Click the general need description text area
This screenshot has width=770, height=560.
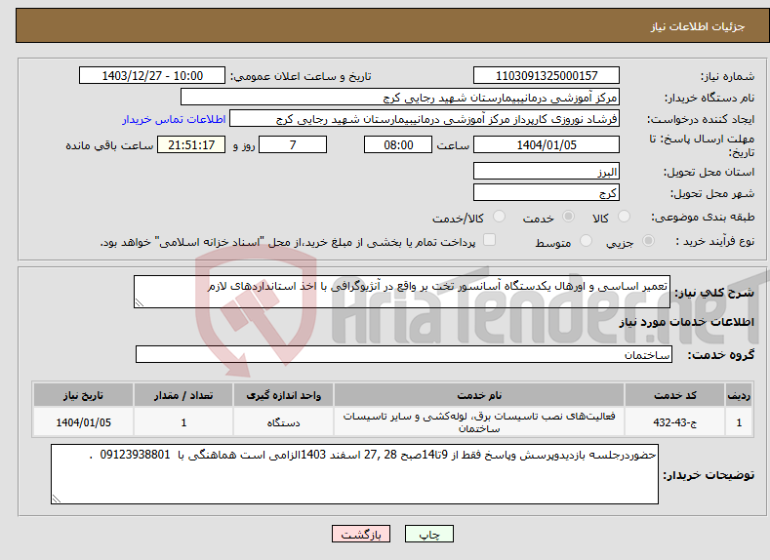click(x=402, y=292)
